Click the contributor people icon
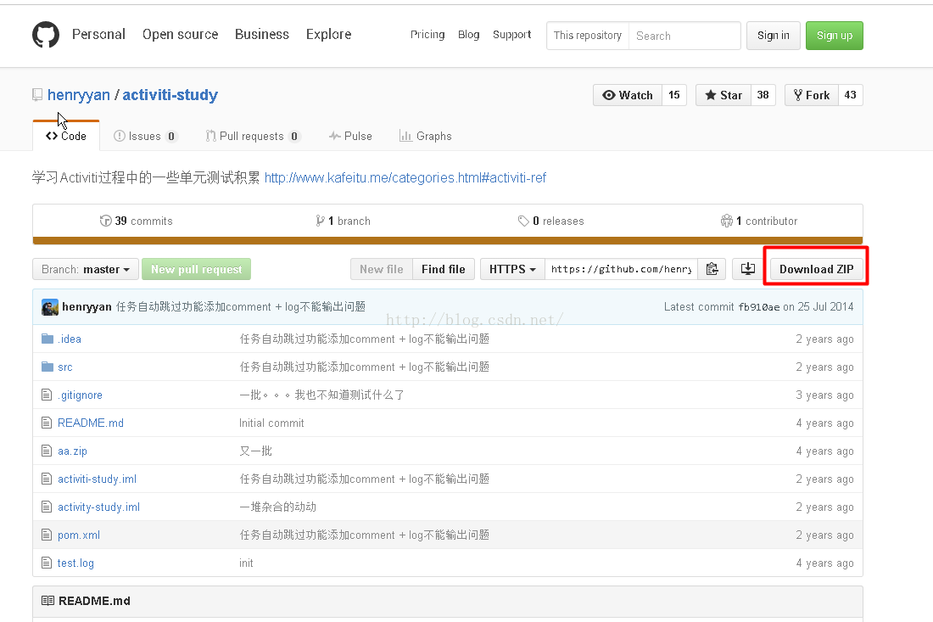This screenshot has width=933, height=622. coord(727,221)
